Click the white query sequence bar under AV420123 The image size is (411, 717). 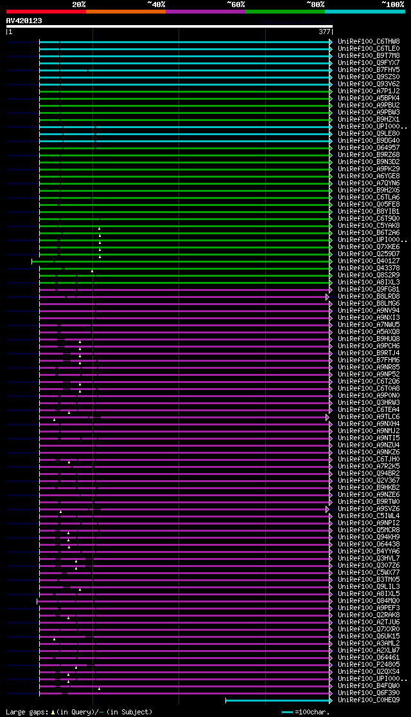(170, 26)
